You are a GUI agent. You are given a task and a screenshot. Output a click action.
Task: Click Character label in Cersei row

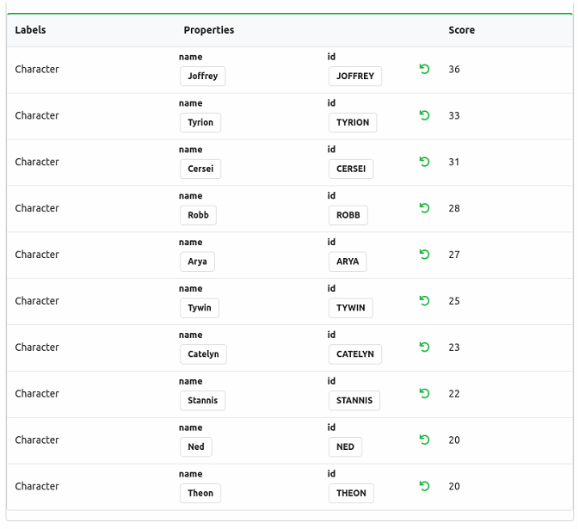[x=37, y=162]
